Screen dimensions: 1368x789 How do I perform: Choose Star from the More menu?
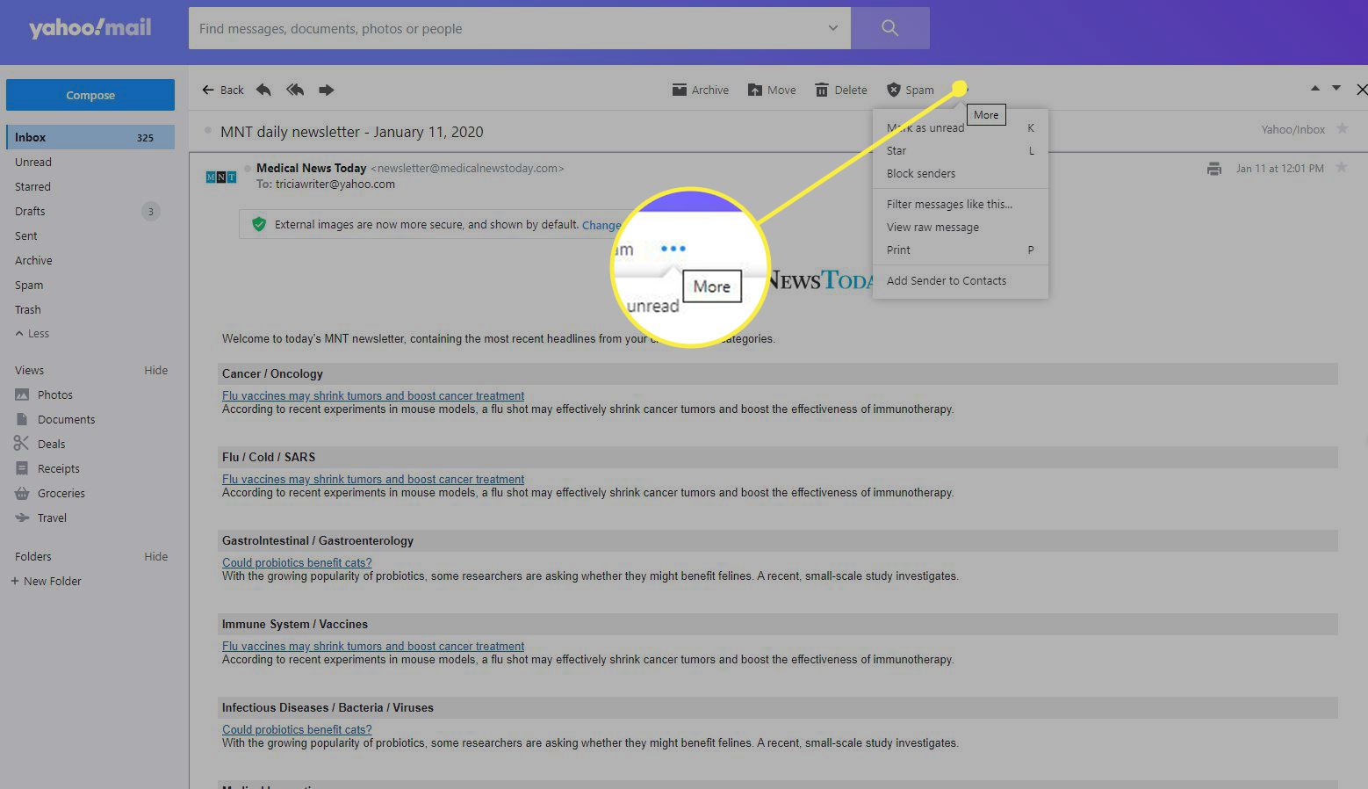tap(960, 150)
